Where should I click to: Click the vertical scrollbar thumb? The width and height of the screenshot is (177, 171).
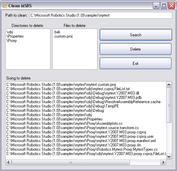169,105
